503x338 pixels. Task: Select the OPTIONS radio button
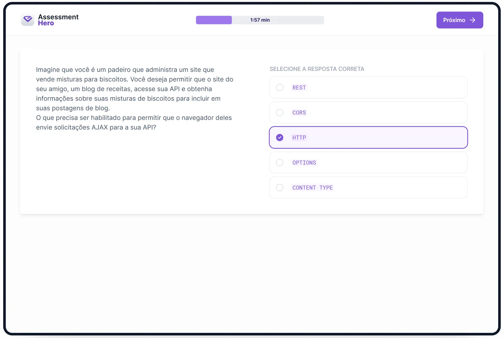(x=280, y=163)
